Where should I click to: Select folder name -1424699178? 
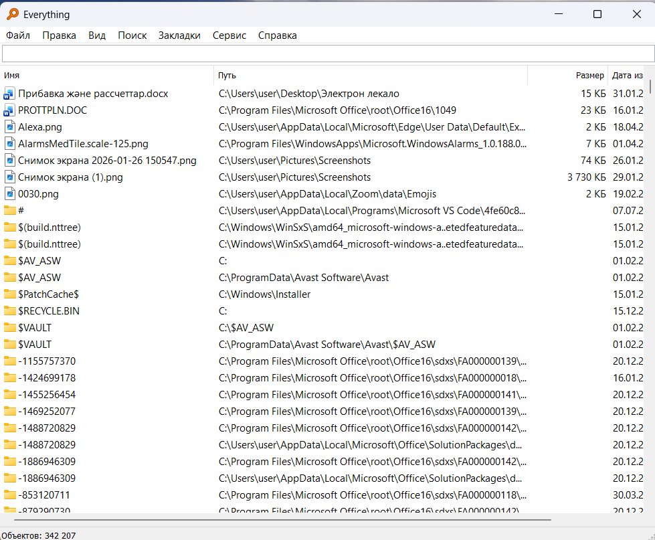[47, 377]
